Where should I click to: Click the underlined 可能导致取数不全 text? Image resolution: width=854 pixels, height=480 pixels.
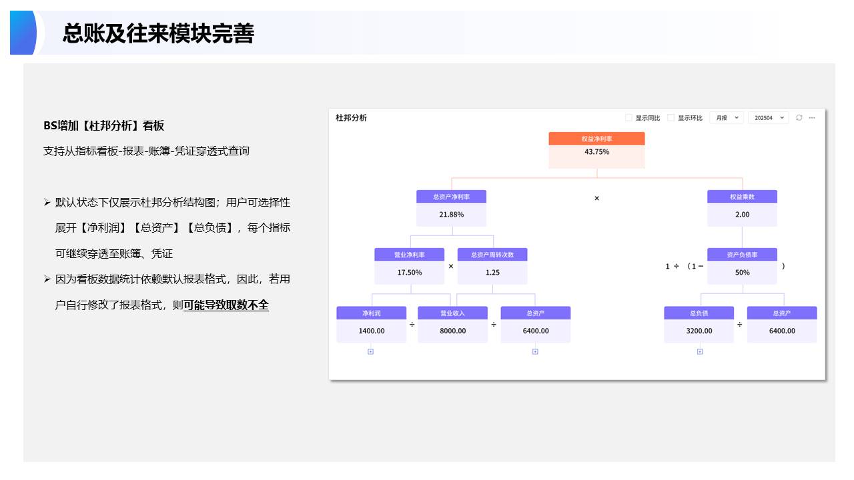coord(226,305)
